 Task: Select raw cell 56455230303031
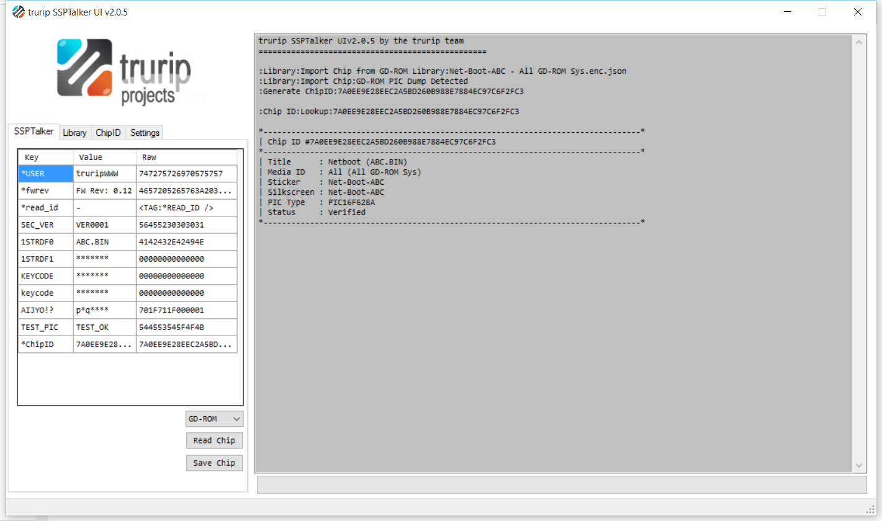coord(187,225)
